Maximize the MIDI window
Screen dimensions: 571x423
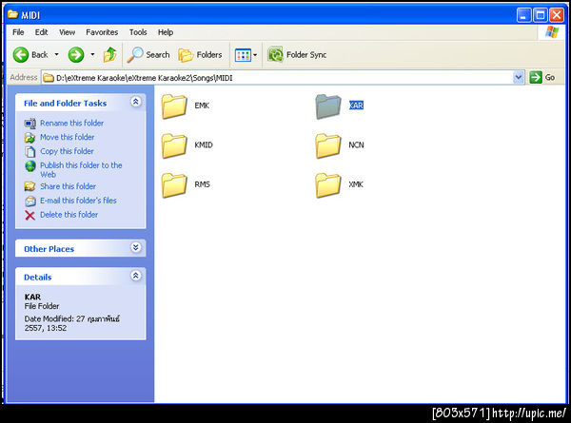tap(541, 15)
